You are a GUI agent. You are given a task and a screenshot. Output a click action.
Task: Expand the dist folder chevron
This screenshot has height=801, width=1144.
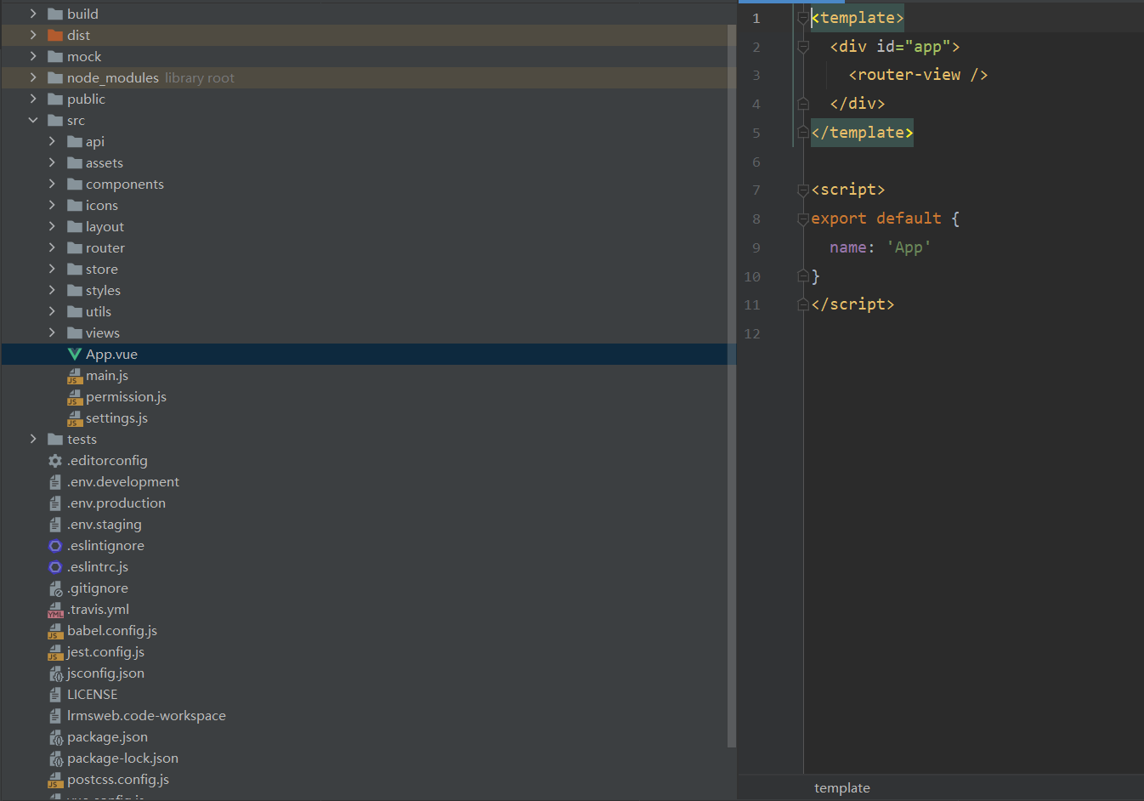(33, 35)
